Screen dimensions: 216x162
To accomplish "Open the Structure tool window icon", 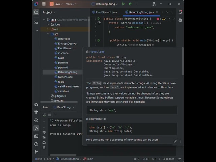I will pyautogui.click(x=36, y=22).
